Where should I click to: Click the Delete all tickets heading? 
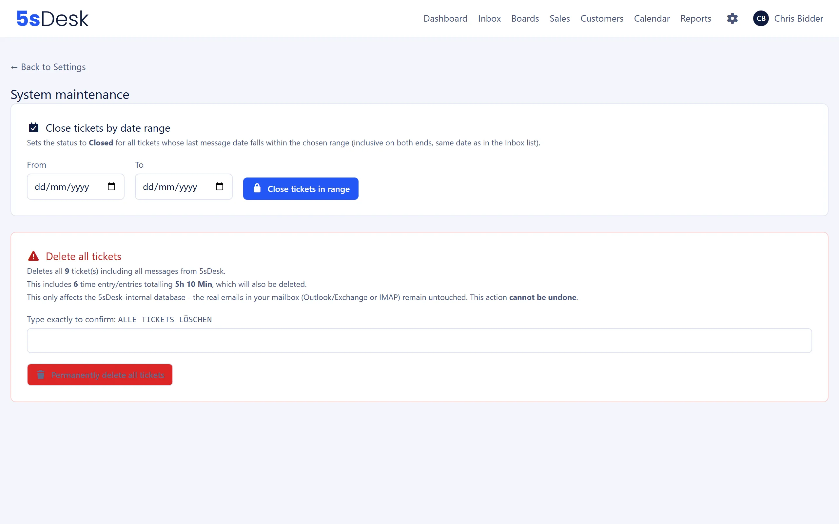point(83,256)
